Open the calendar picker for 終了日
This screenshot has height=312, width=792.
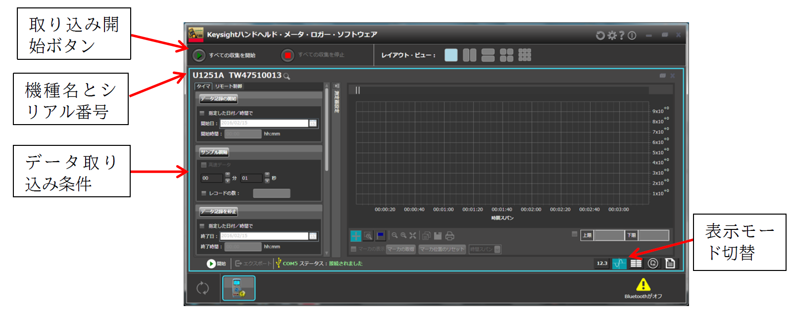coord(313,236)
